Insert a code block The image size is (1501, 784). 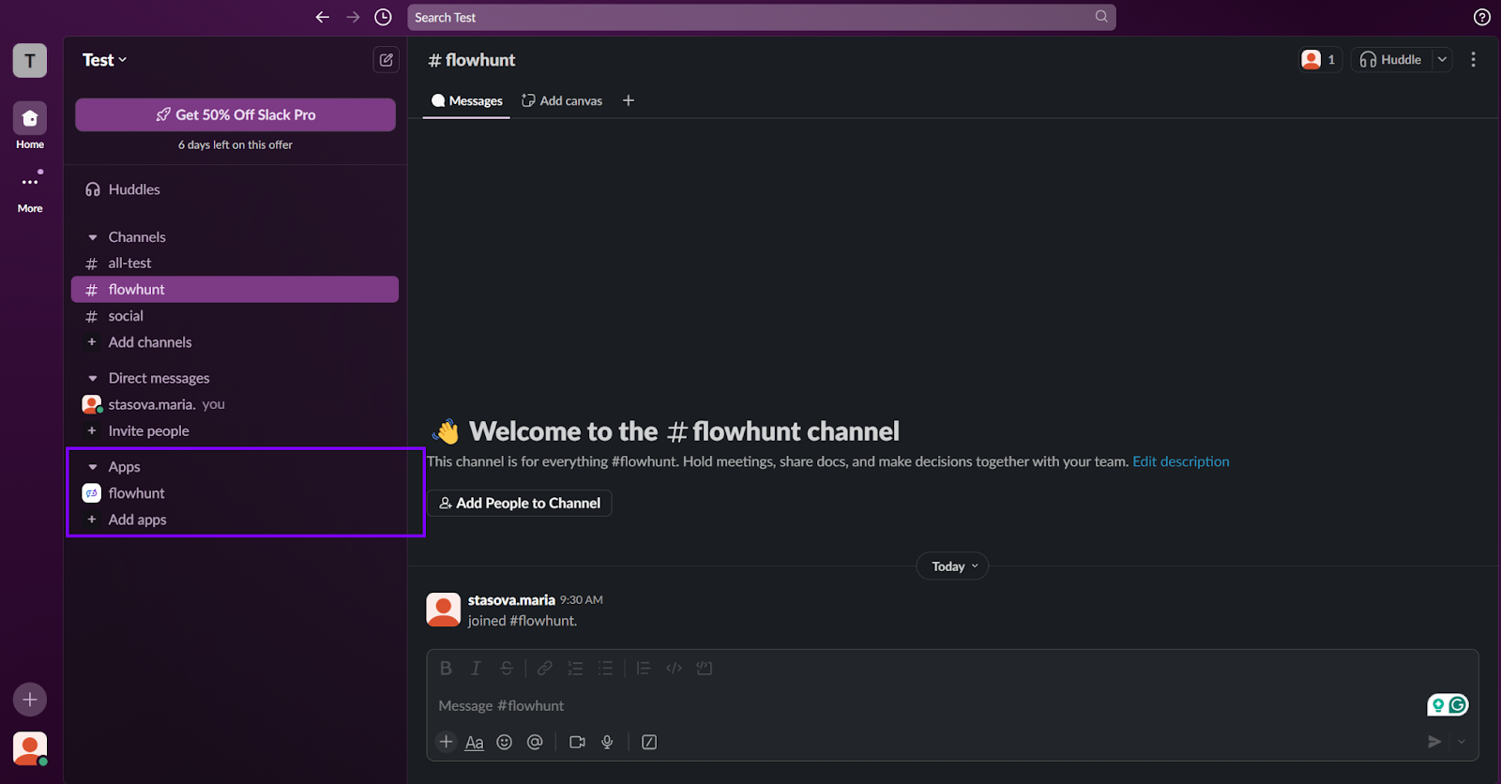(x=705, y=668)
